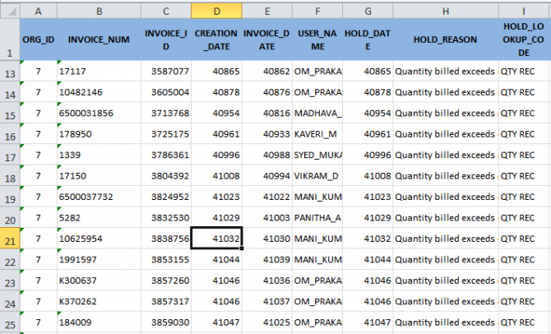Click row 21 header
The image size is (551, 334).
pyautogui.click(x=10, y=239)
